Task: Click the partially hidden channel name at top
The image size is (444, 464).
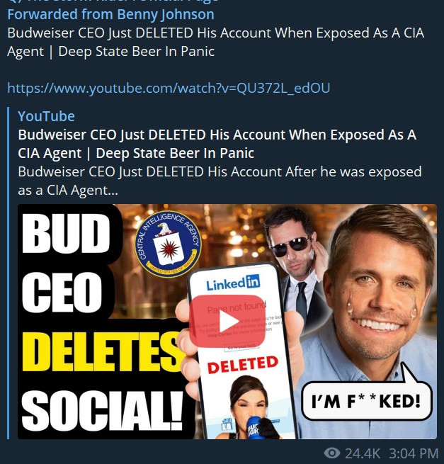Action: tap(113, 2)
